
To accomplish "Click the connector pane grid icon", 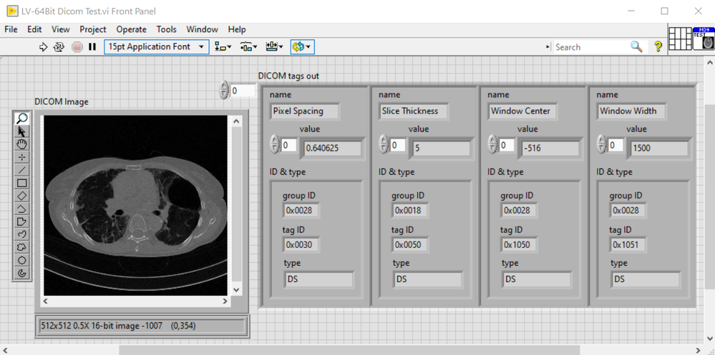I will click(680, 39).
